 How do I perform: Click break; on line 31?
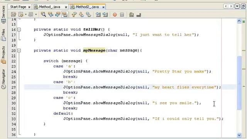pyautogui.click(x=70, y=108)
